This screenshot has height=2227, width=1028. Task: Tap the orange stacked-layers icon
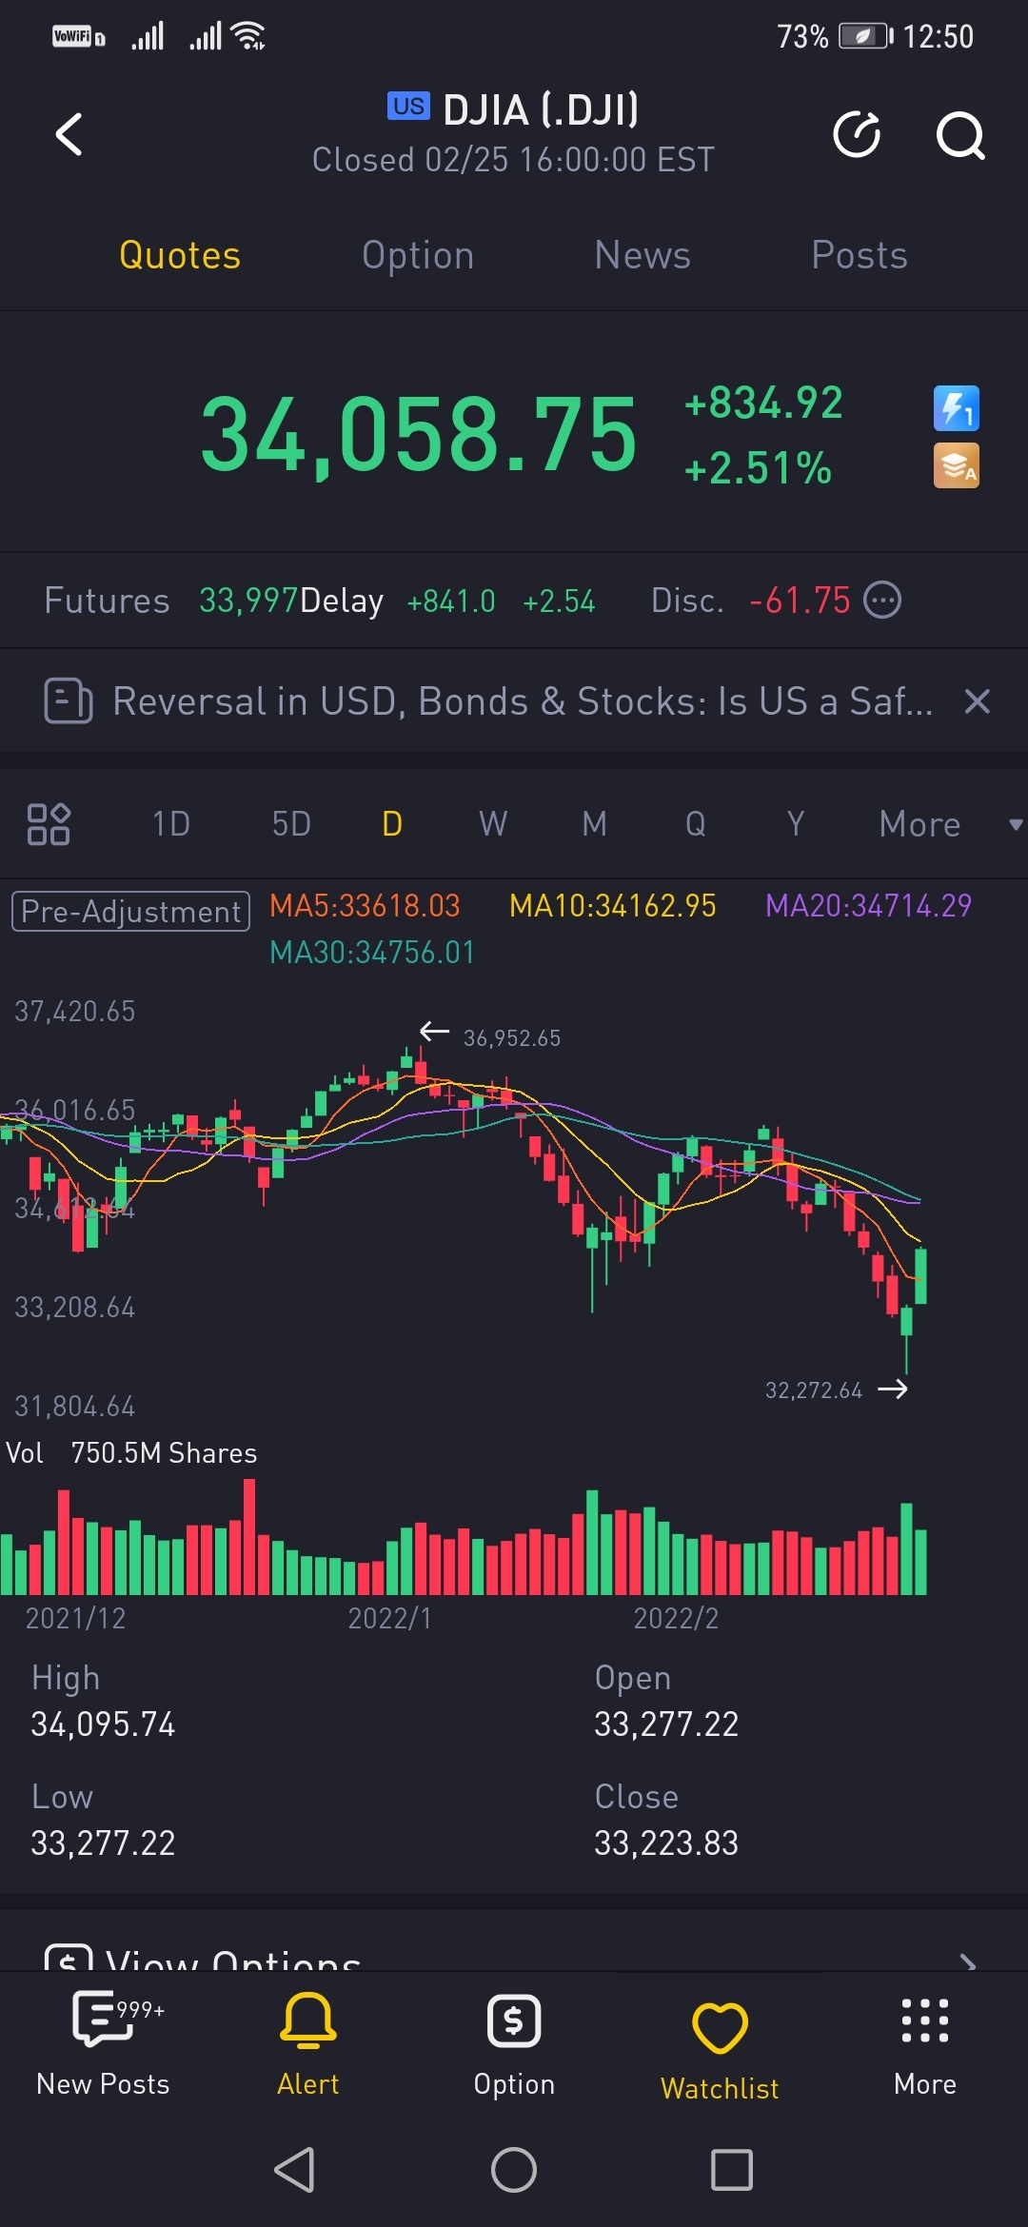(x=956, y=466)
